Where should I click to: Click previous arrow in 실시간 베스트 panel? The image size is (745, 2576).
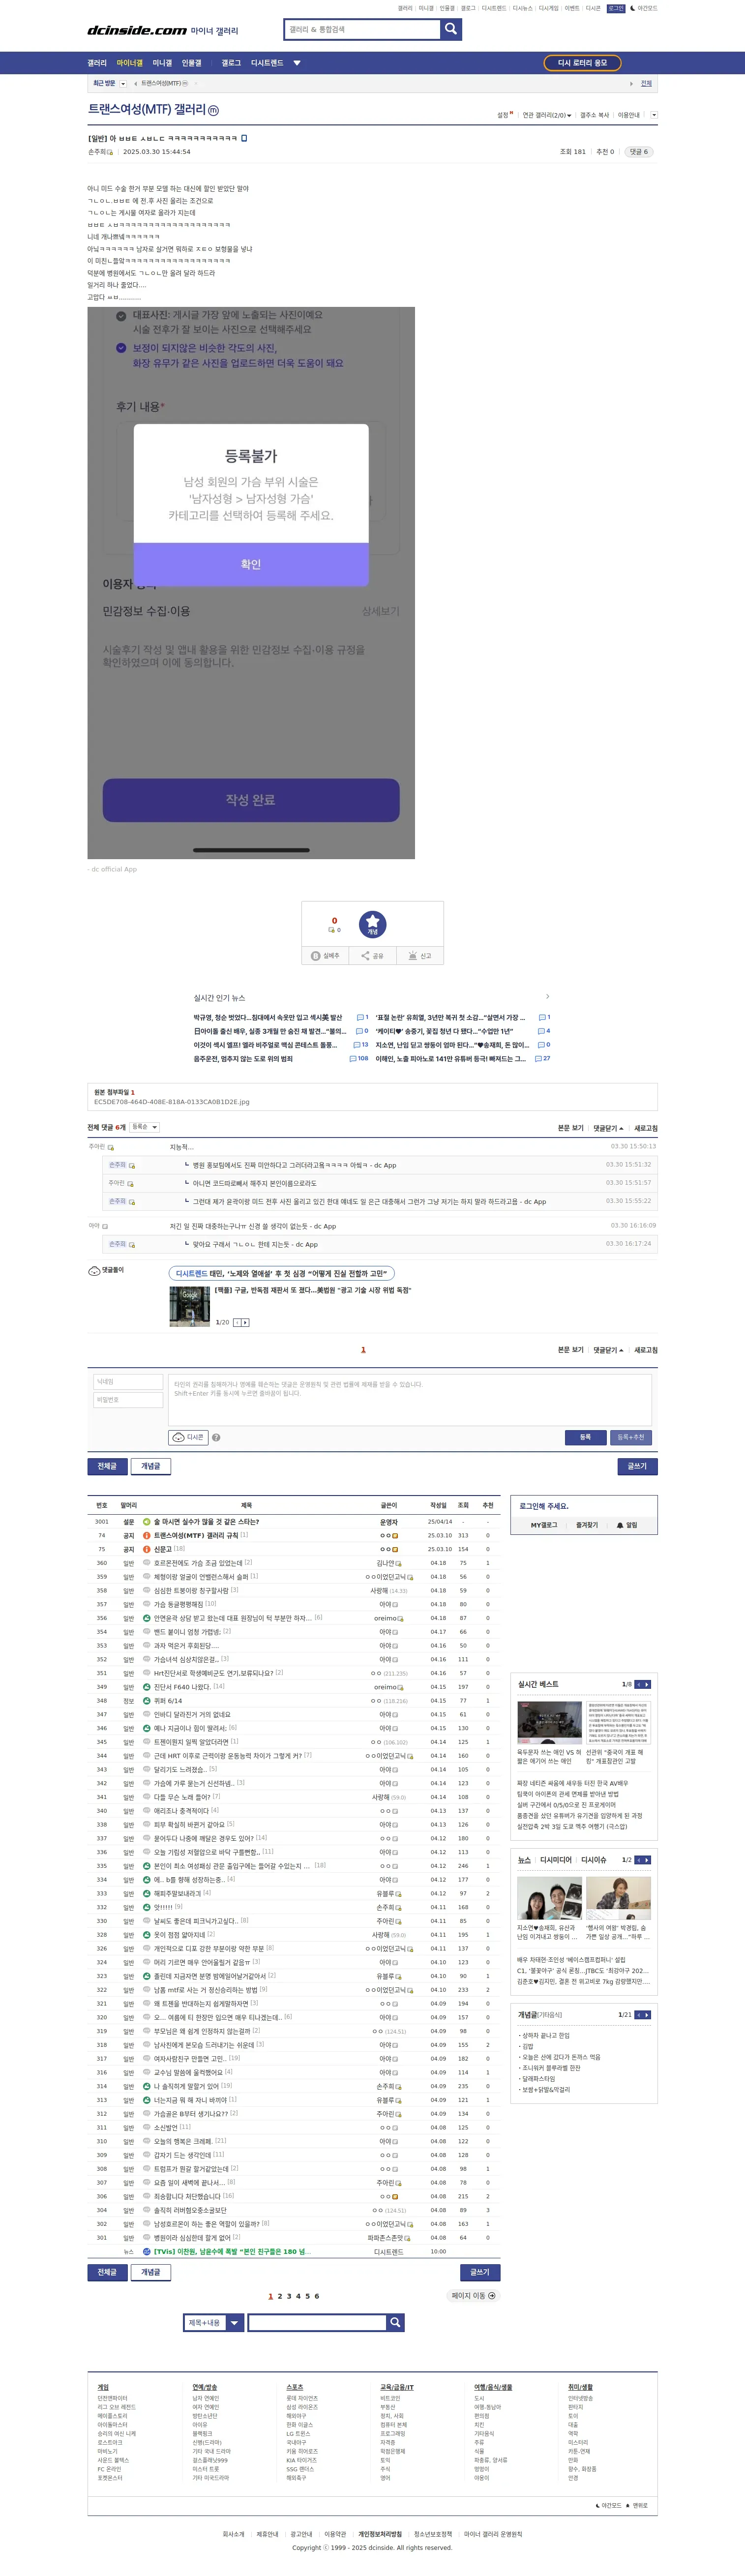point(638,1684)
